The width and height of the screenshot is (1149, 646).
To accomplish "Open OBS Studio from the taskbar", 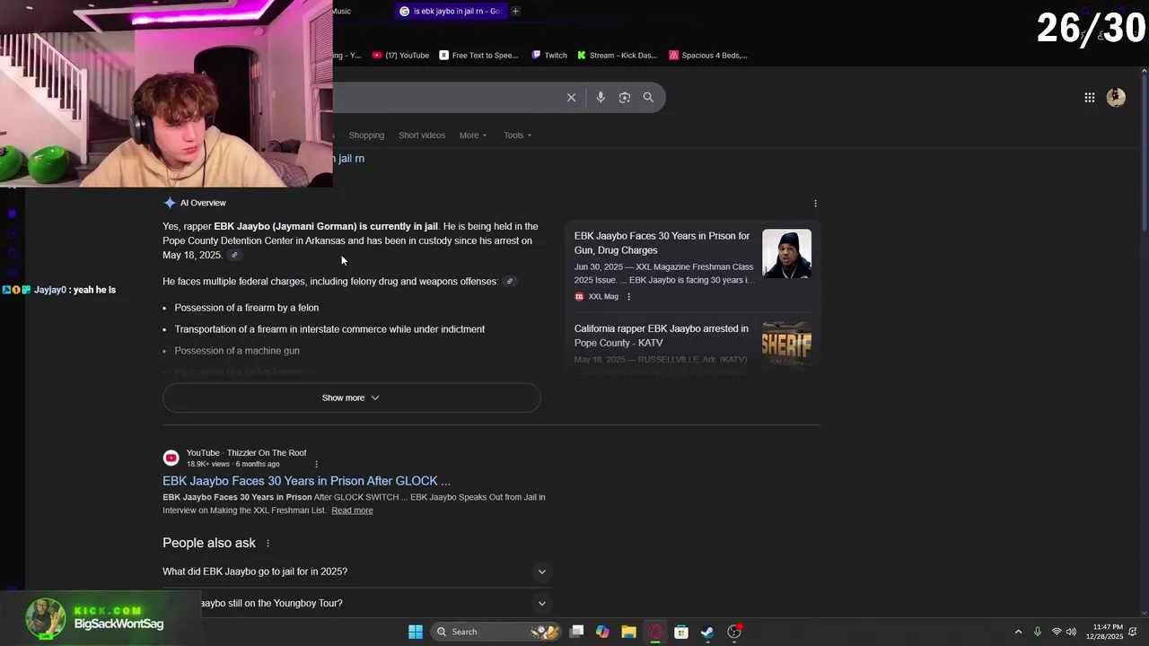I will click(734, 632).
